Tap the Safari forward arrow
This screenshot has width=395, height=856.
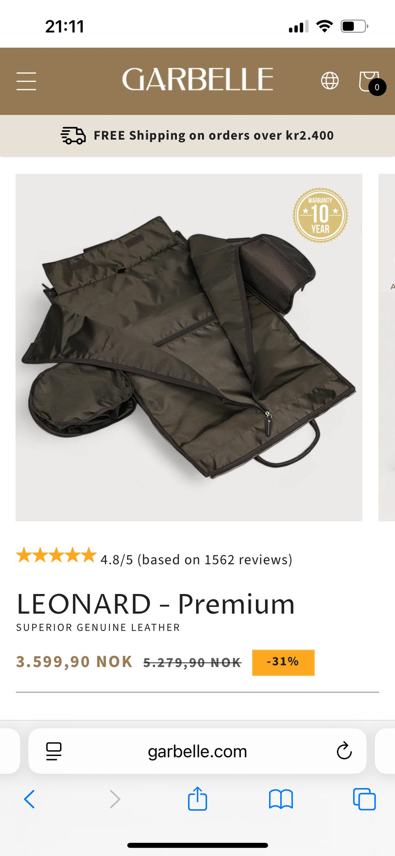coord(115,799)
